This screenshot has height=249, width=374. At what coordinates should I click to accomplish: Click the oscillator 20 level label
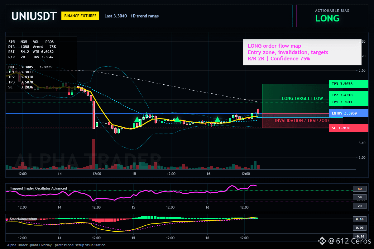pos(359,206)
